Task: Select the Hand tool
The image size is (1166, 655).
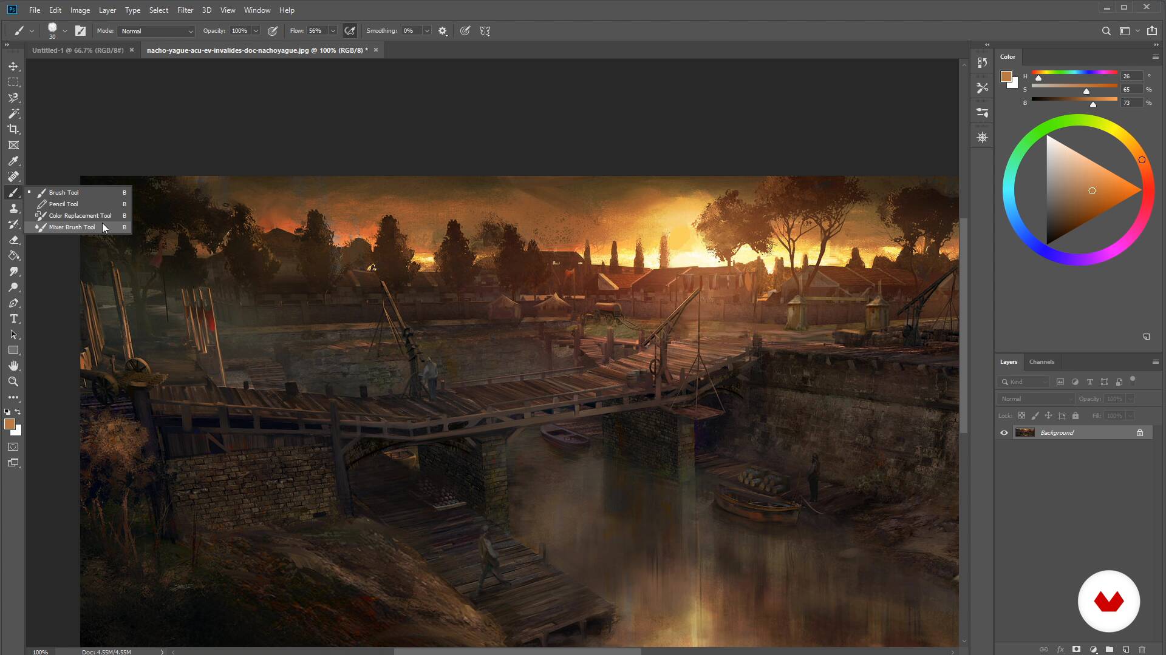Action: (13, 366)
